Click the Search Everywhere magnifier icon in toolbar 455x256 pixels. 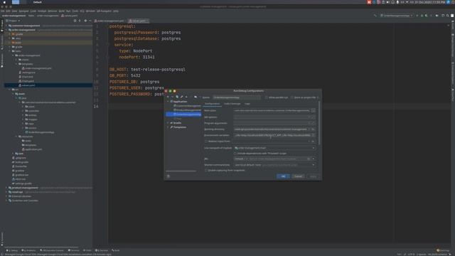pyautogui.click(x=447, y=16)
